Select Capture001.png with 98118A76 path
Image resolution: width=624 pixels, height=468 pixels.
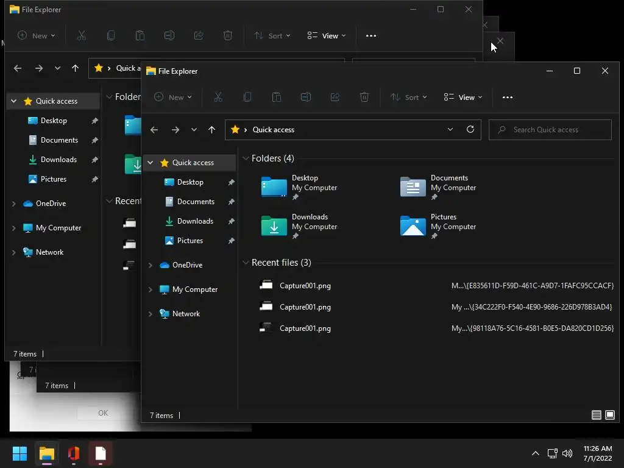tap(436, 328)
